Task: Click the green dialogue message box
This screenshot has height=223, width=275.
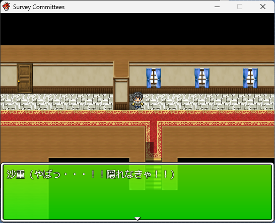Action: (137, 192)
